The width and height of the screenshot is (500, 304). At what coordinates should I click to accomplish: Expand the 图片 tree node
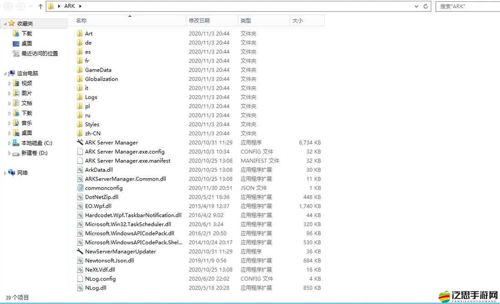9,93
